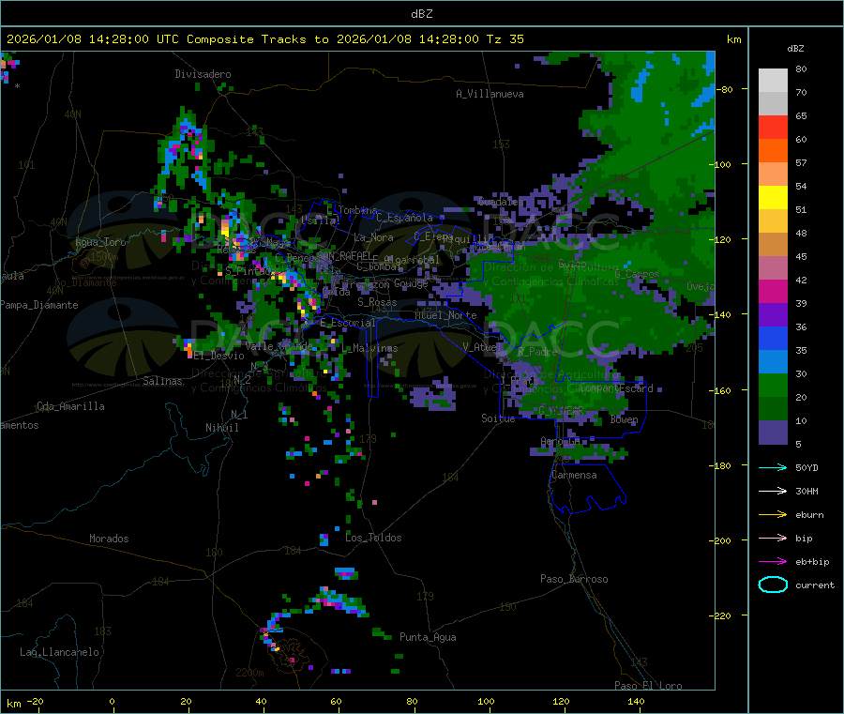Select the dark orange legend band near 60

click(x=773, y=151)
